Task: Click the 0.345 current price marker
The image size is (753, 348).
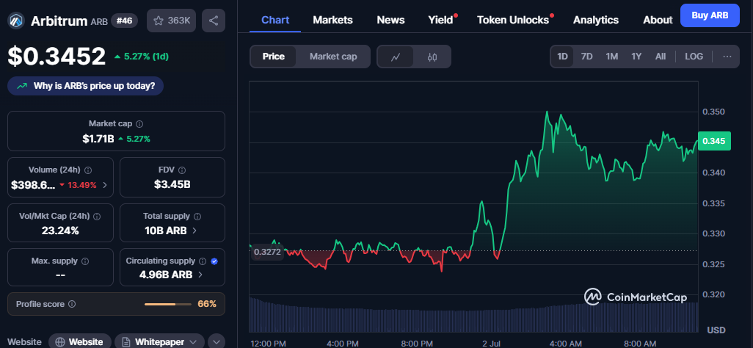Action: pos(714,141)
